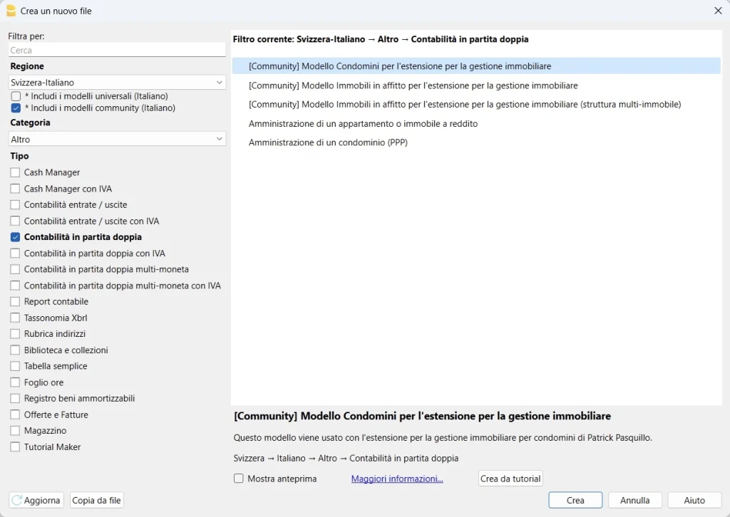This screenshot has height=517, width=730.
Task: Open the Regione dropdown Svizzera-Italiano
Action: pos(117,83)
